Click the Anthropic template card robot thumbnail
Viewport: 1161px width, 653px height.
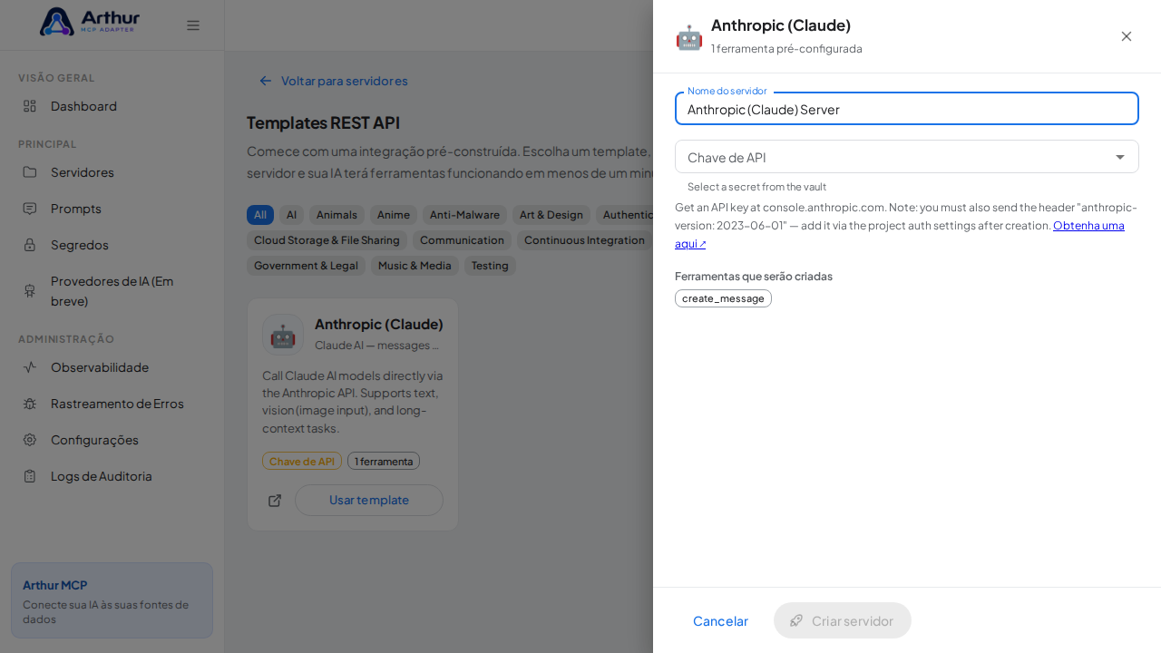[283, 335]
